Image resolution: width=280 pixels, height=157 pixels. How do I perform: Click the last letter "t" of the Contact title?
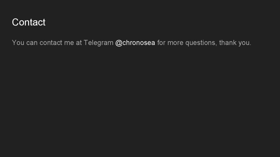click(44, 22)
